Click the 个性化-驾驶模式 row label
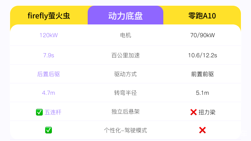The height and width of the screenshot is (141, 251). click(125, 130)
